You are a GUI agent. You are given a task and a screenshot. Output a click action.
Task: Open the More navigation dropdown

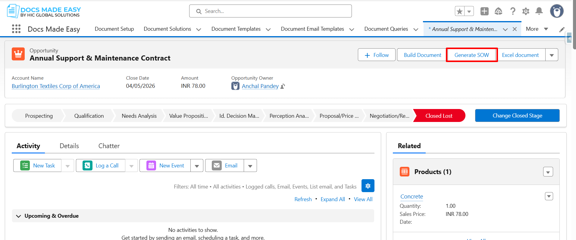pos(537,29)
